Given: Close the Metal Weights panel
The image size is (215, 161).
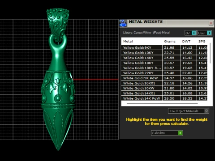Looking at the screenshot, I should [211, 23].
